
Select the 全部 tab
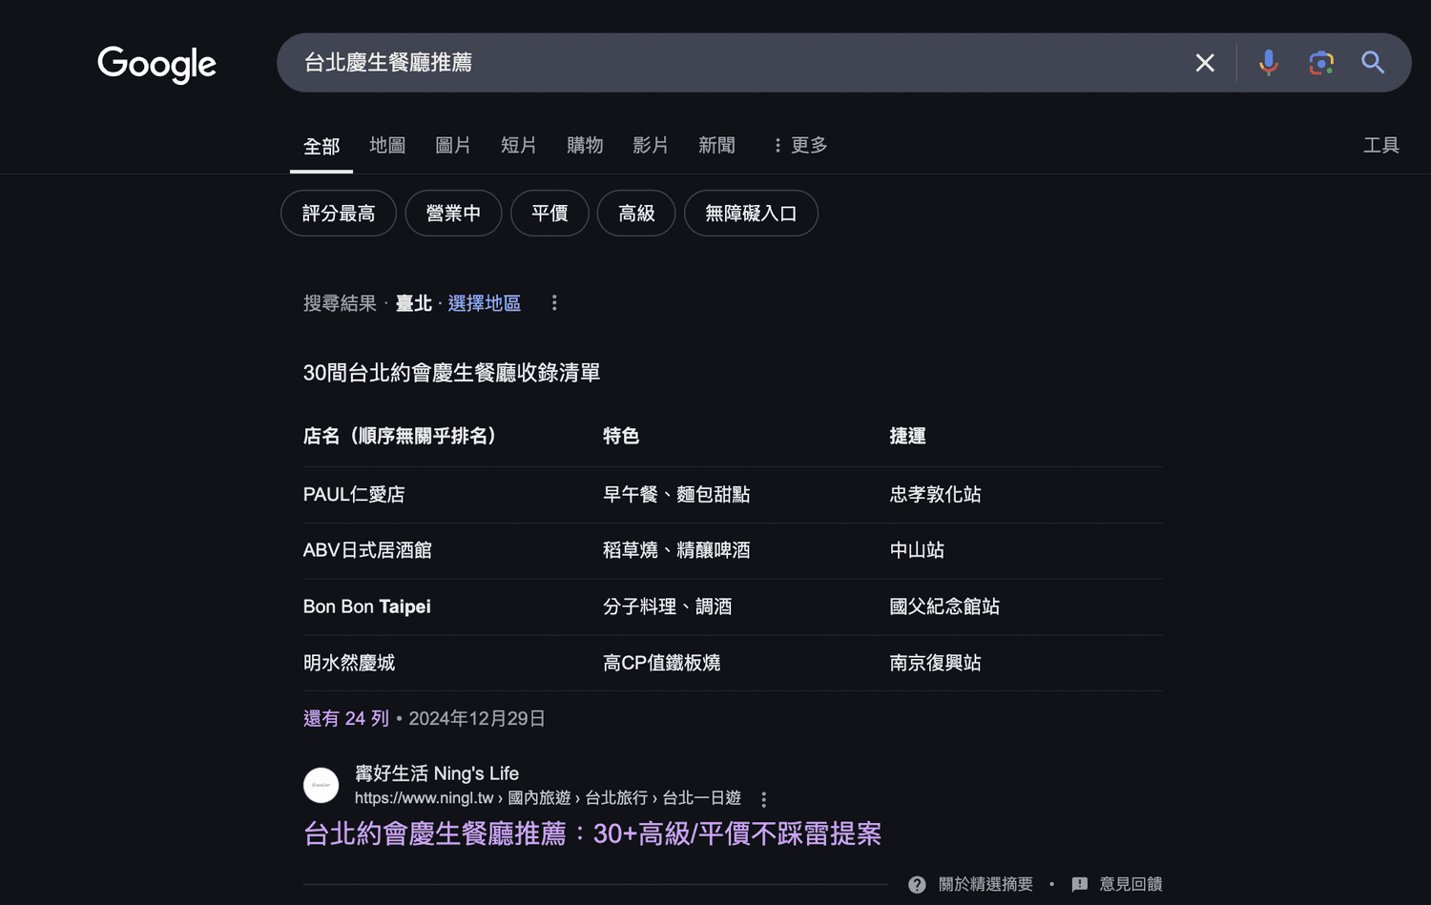(x=321, y=146)
